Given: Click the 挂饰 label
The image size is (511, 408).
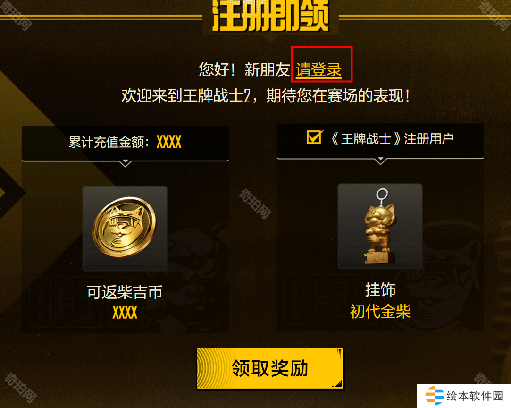Looking at the screenshot, I should 380,289.
